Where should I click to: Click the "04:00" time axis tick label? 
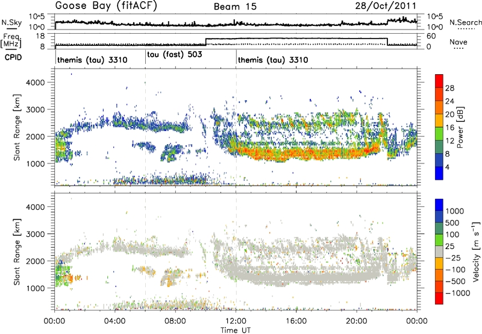pyautogui.click(x=115, y=321)
